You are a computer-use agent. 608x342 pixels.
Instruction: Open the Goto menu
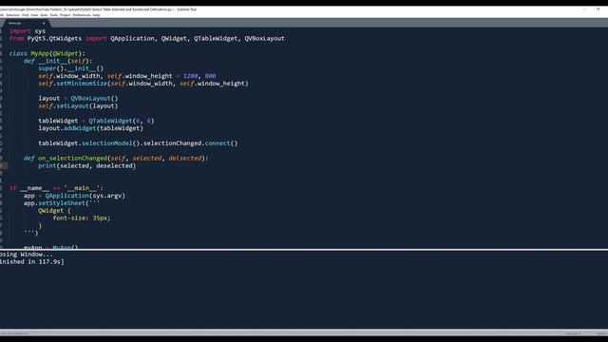[x=44, y=15]
